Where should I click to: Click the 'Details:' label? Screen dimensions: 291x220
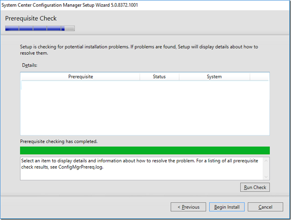coord(30,65)
